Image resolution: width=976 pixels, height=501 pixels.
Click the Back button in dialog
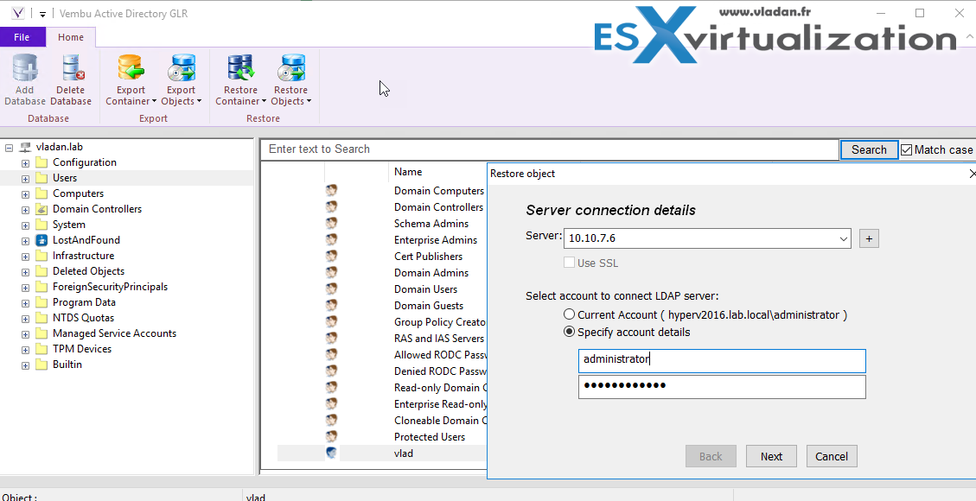click(x=711, y=456)
